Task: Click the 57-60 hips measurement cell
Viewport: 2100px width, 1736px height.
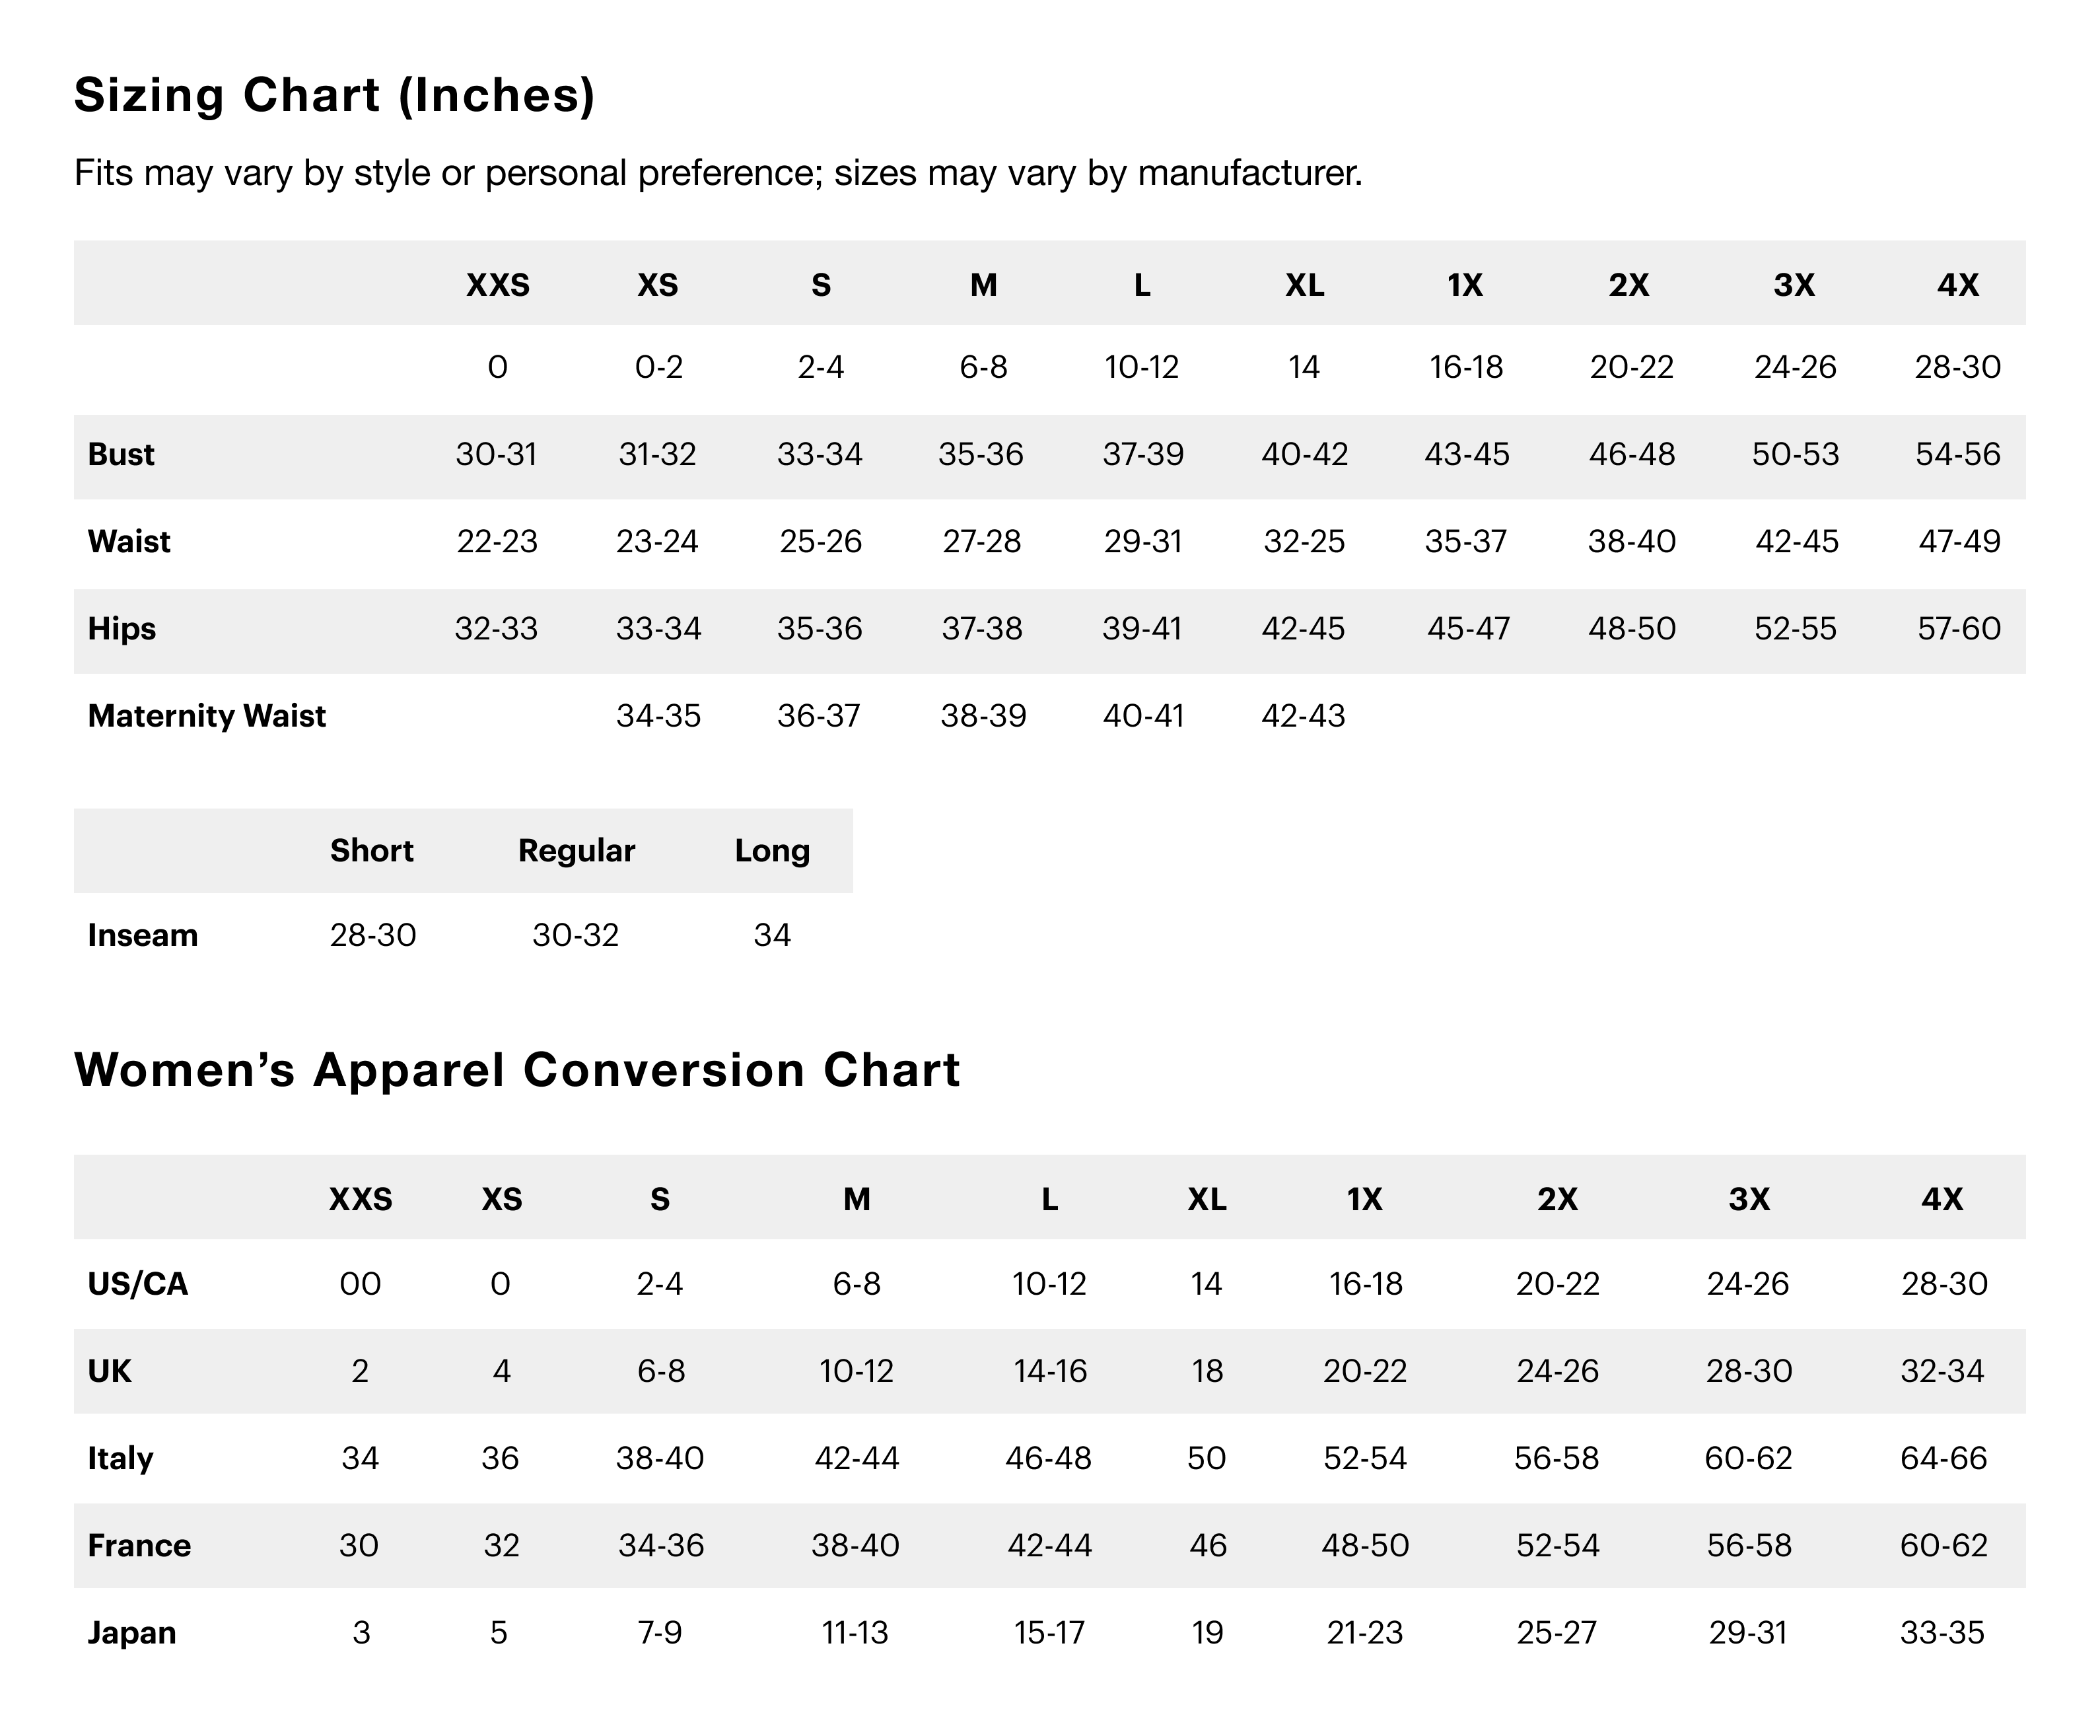Action: 1958,629
